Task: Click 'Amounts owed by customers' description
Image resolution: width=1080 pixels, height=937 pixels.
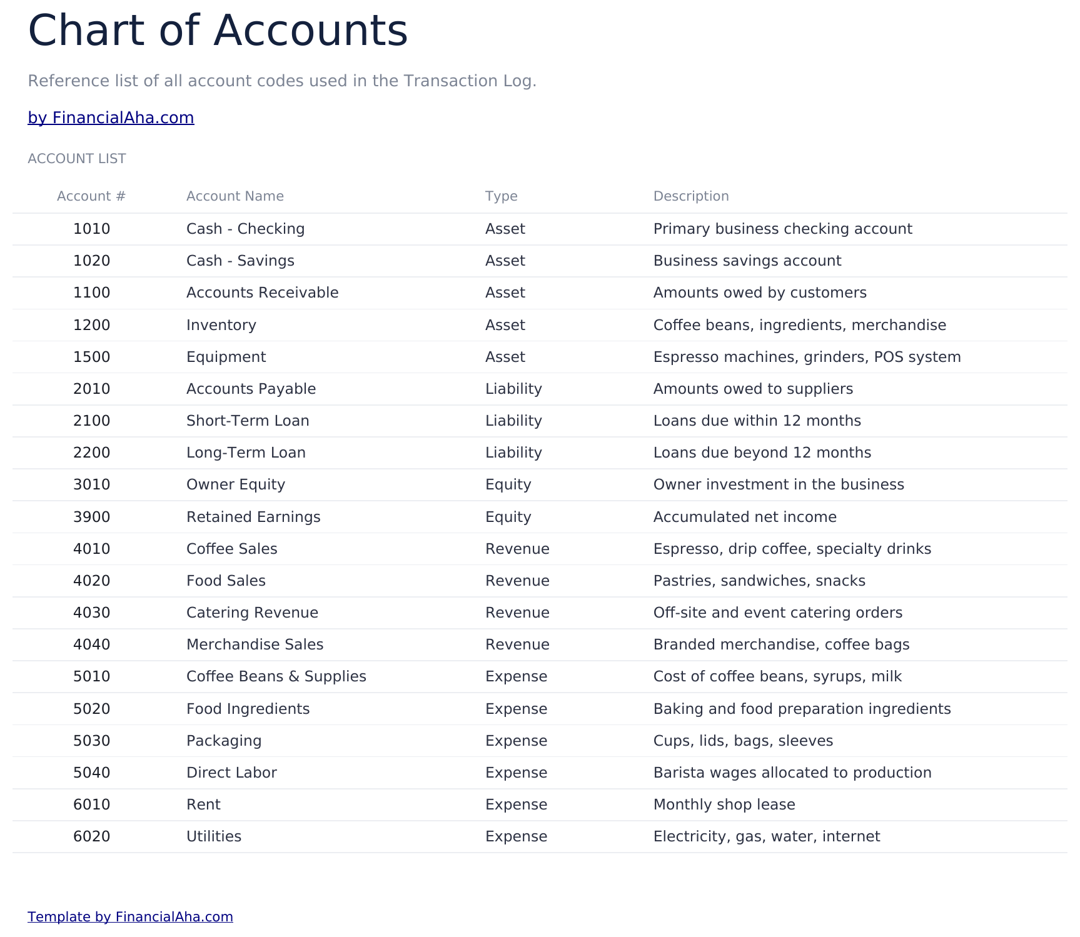Action: tap(760, 293)
